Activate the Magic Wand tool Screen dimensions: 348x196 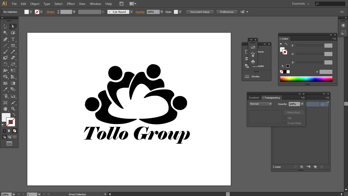(5, 33)
